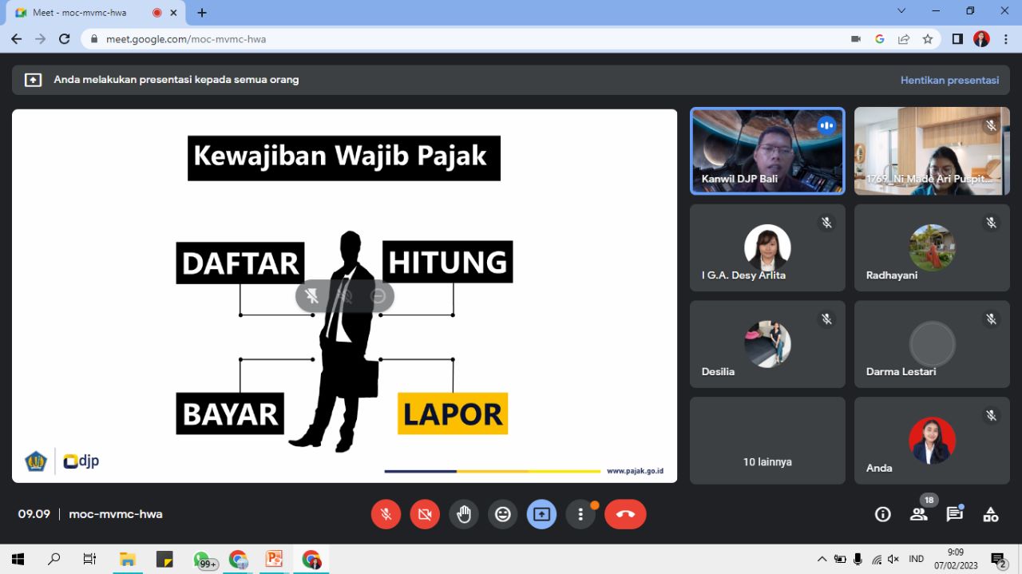The width and height of the screenshot is (1022, 574).
Task: Expand Chrome tab search dropdown arrow
Action: click(x=901, y=11)
